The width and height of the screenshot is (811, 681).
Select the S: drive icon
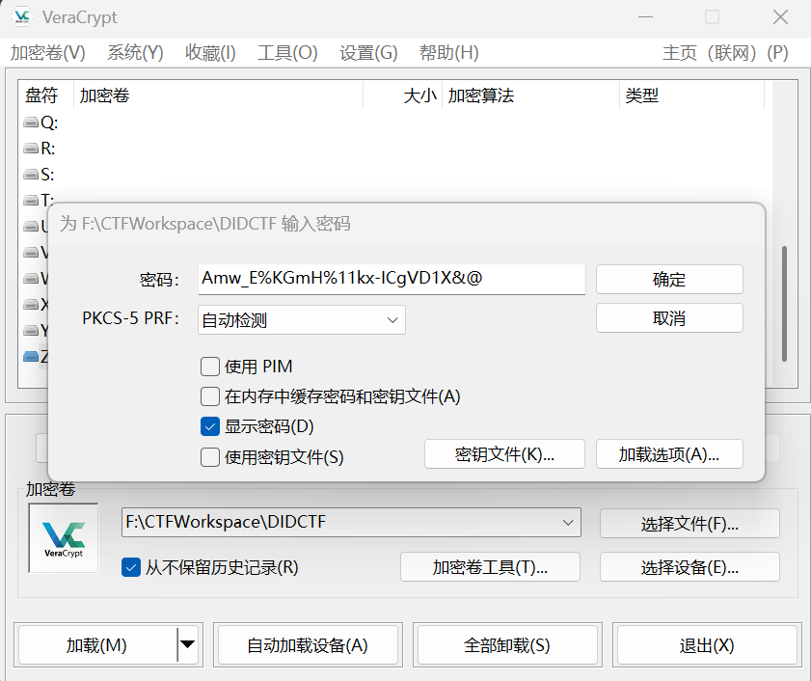pyautogui.click(x=31, y=175)
